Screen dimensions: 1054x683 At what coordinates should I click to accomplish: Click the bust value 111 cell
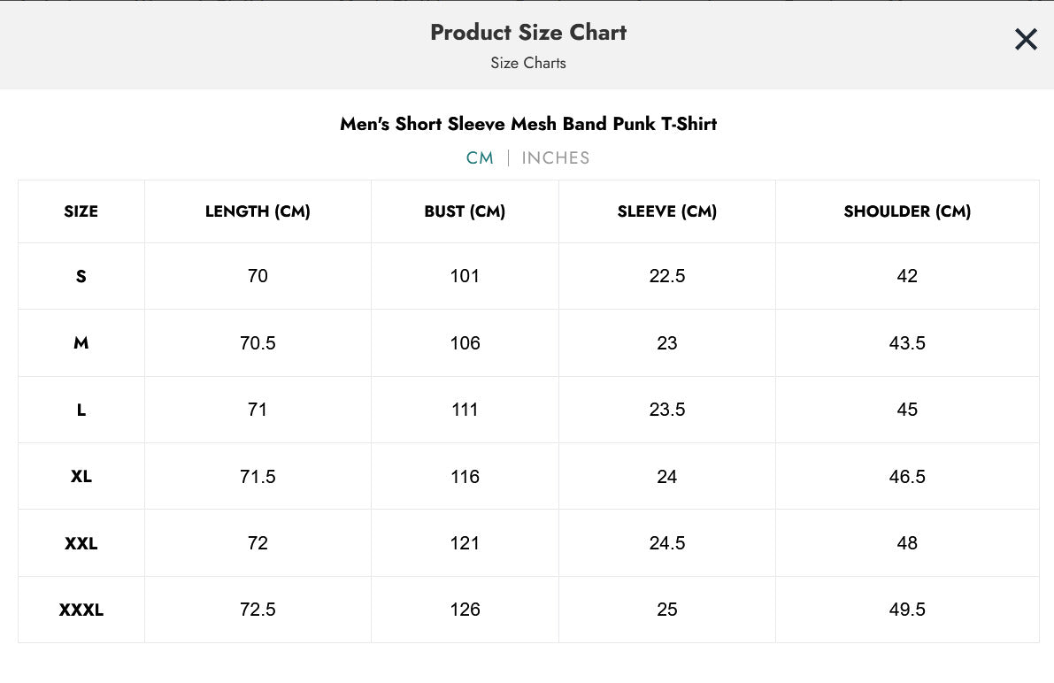coord(465,410)
